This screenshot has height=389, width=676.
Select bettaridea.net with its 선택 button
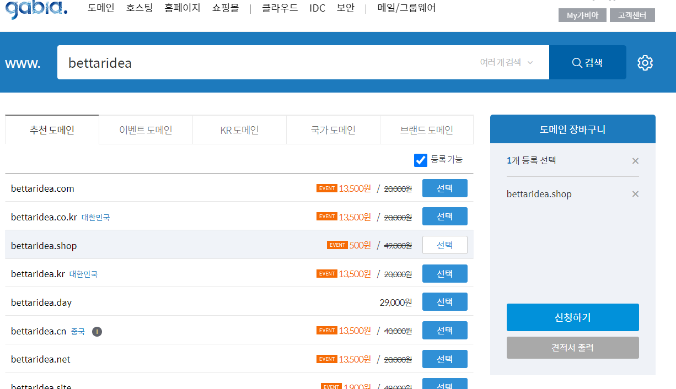pos(445,359)
